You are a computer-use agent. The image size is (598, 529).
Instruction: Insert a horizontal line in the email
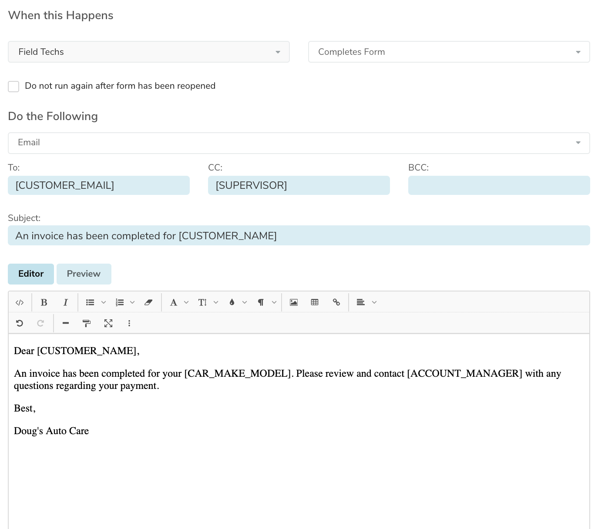point(65,323)
